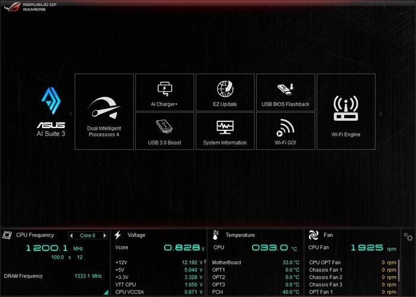The image size is (416, 297).
Task: Expand CPU Frequency panel corner triangle
Action: 106,292
